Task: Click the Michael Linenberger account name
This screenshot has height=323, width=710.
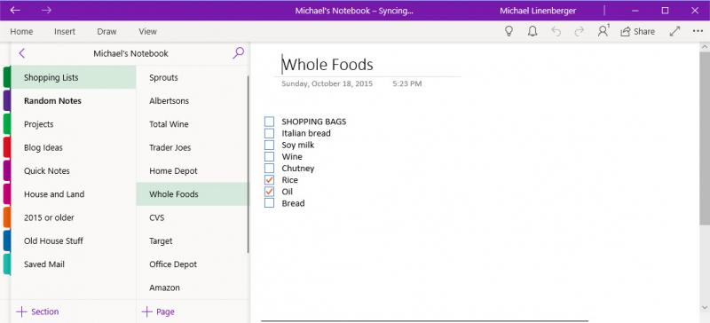Action: (538, 11)
